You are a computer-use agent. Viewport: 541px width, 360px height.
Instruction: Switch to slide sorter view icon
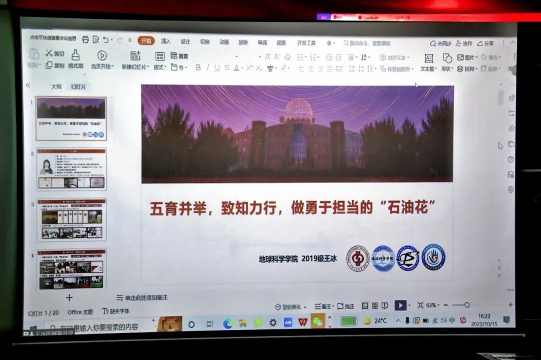375,305
